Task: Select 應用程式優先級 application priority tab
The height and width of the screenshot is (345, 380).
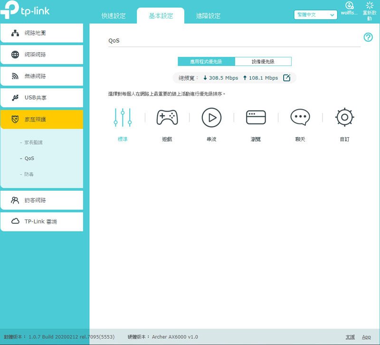Action: pos(206,62)
